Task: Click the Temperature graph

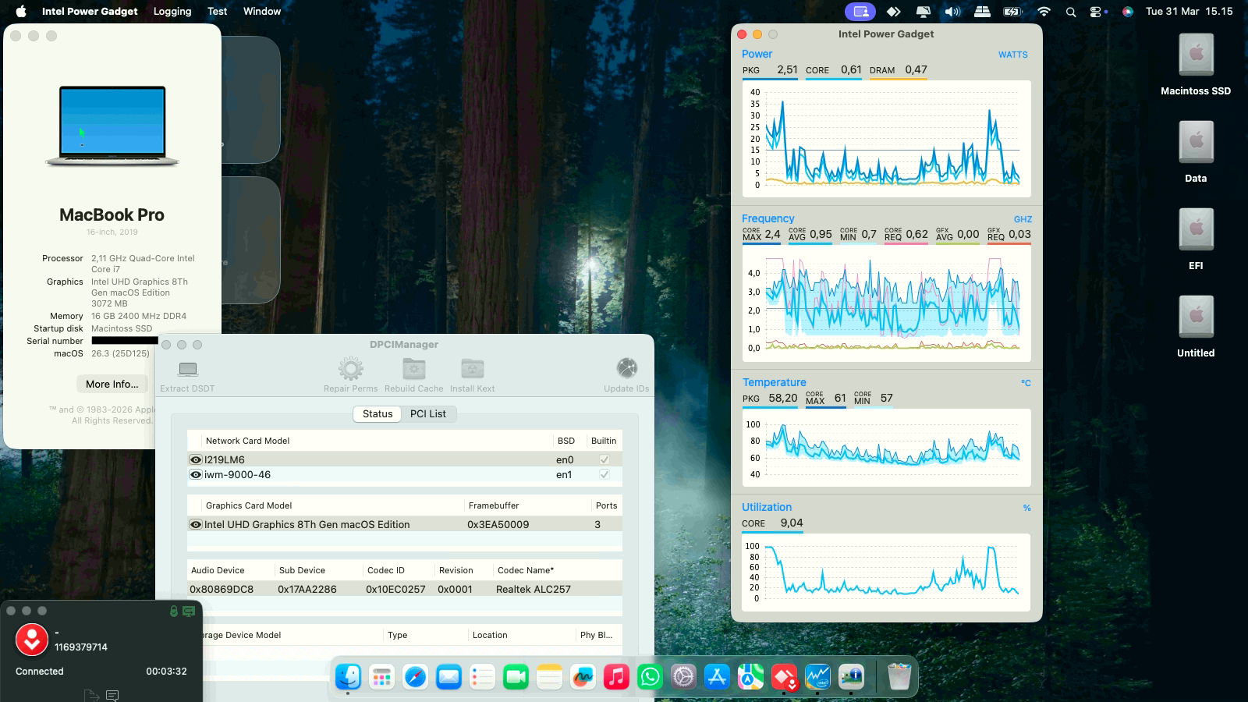Action: (x=886, y=448)
